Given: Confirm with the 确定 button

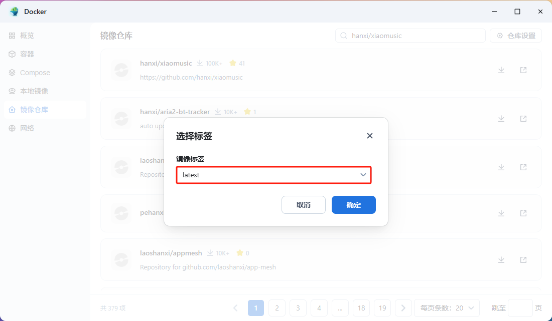Looking at the screenshot, I should (x=353, y=205).
